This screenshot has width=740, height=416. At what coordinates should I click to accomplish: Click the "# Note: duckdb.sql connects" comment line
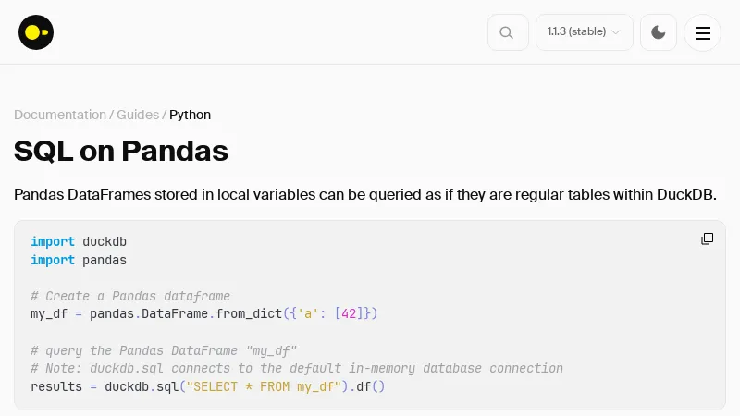click(x=297, y=368)
